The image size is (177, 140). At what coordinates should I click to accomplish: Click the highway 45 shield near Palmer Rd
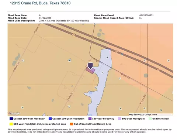(x=74, y=35)
